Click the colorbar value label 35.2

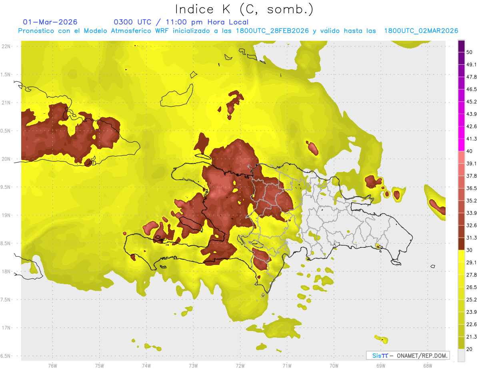472,201
